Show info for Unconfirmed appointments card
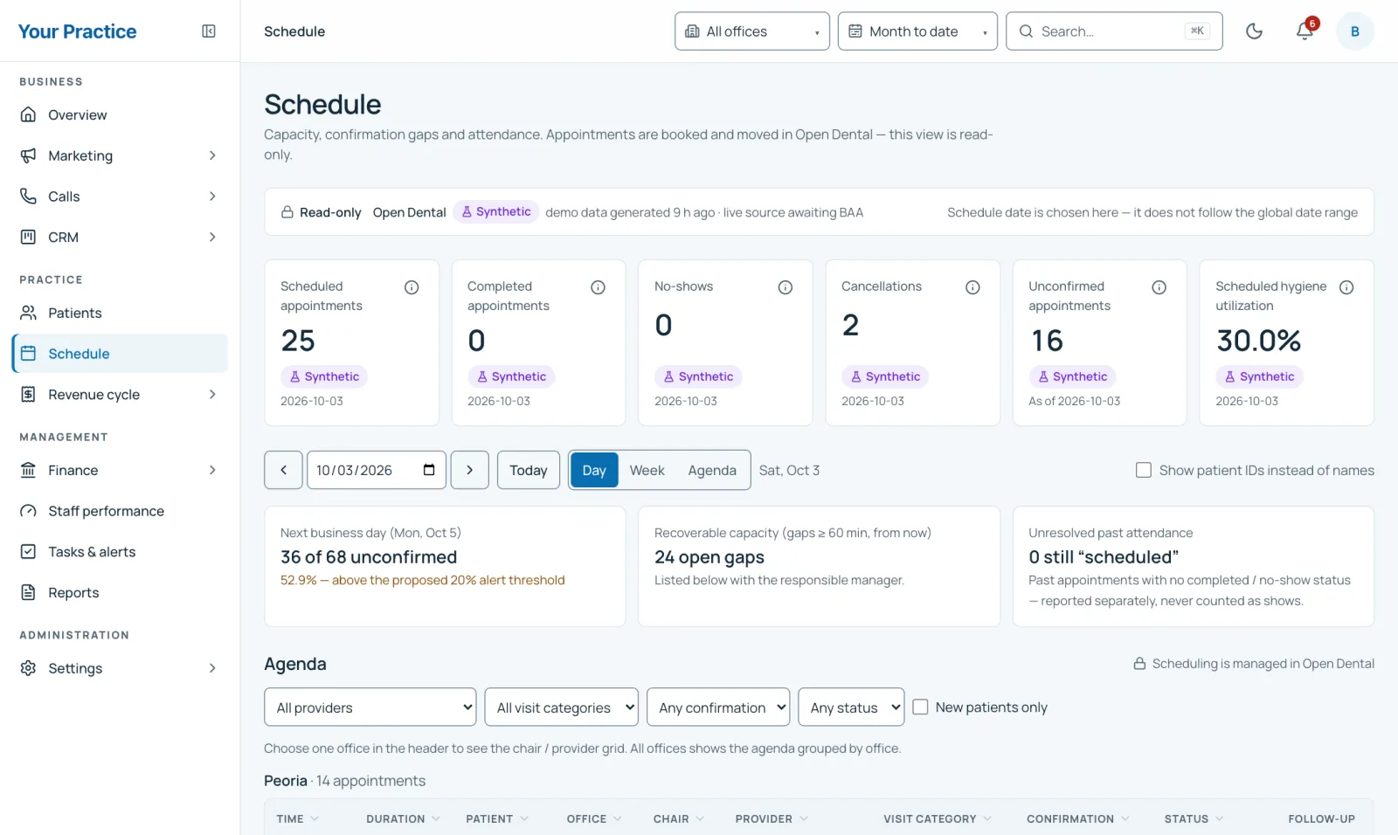This screenshot has width=1398, height=835. [1159, 287]
